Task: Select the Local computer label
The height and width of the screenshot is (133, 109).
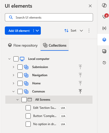Action: coord(39,59)
